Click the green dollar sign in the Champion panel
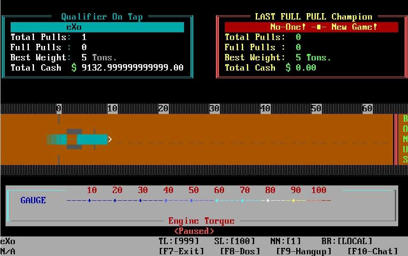408x256 pixels. point(288,68)
